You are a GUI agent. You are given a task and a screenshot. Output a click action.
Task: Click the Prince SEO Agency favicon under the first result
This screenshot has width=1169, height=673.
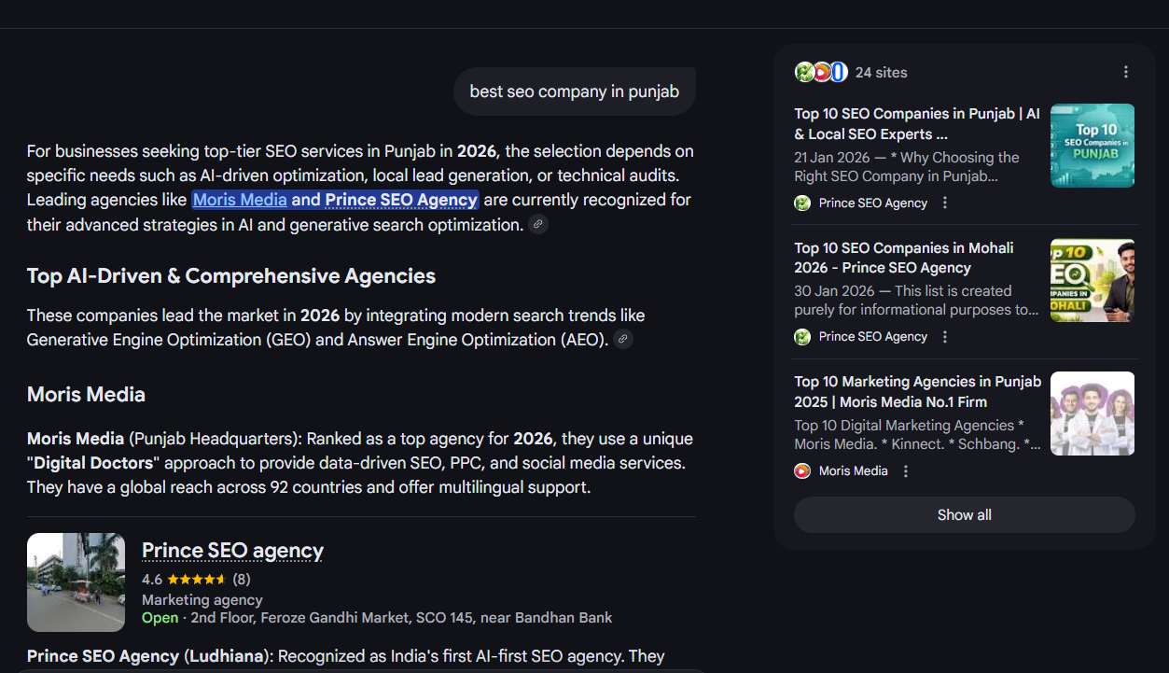click(801, 203)
